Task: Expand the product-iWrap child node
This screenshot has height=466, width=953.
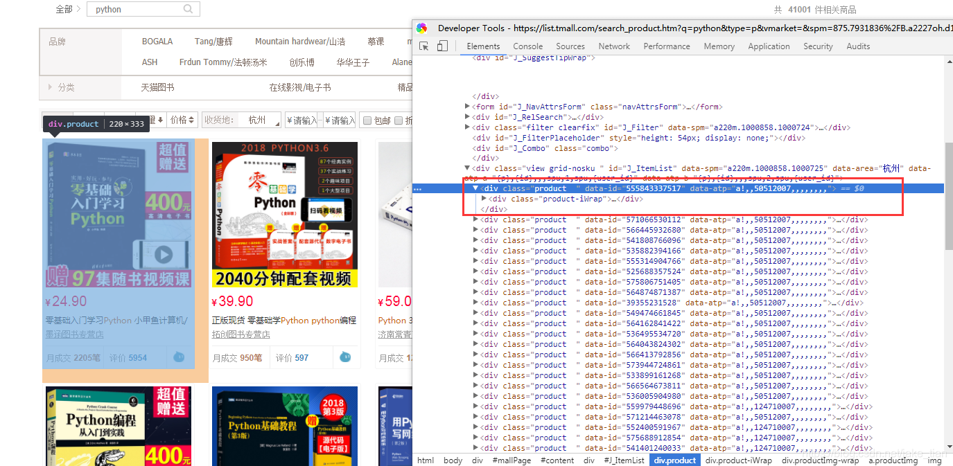Action: tap(484, 199)
